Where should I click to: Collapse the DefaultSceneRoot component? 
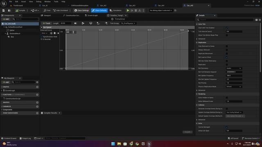point(4,27)
